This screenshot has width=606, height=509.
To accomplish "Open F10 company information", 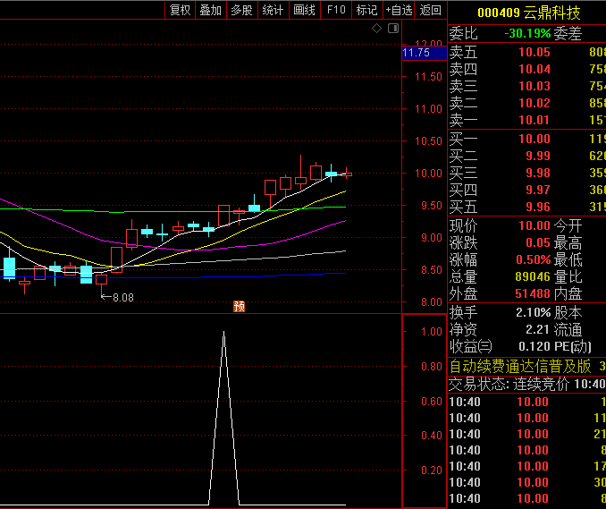I will coord(336,10).
